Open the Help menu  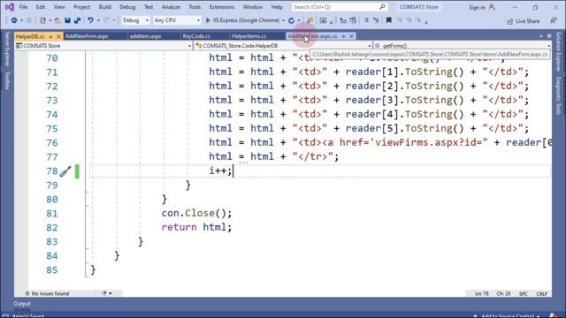pyautogui.click(x=277, y=7)
